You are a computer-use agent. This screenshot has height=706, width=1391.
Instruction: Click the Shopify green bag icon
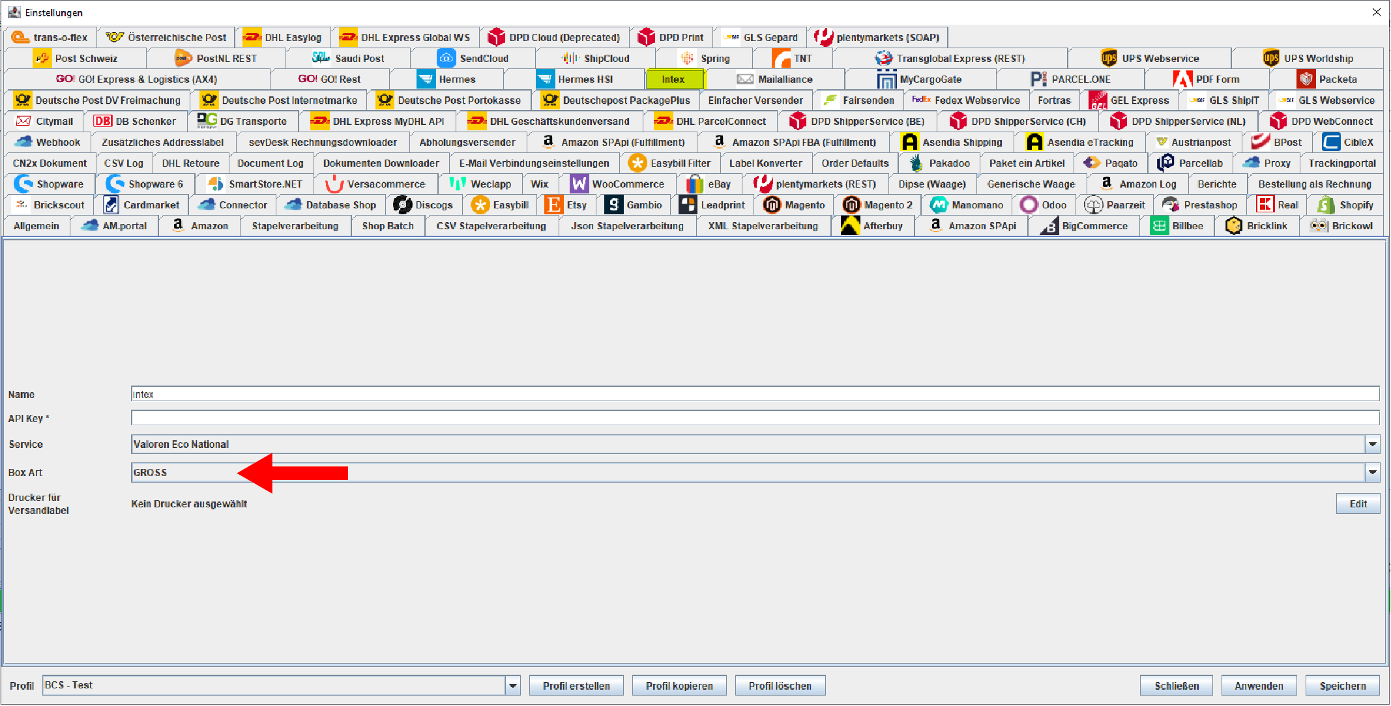pyautogui.click(x=1326, y=205)
